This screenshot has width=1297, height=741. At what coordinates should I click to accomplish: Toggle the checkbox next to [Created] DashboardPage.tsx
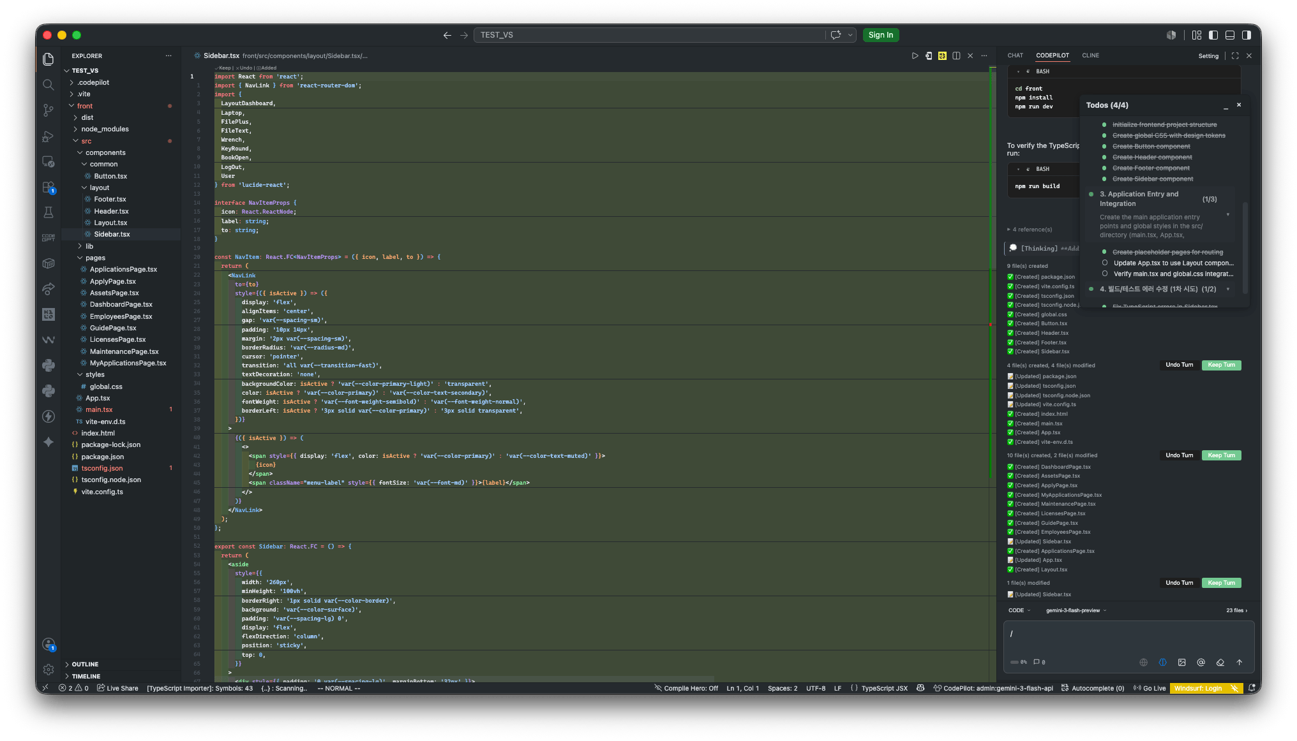pyautogui.click(x=1010, y=467)
